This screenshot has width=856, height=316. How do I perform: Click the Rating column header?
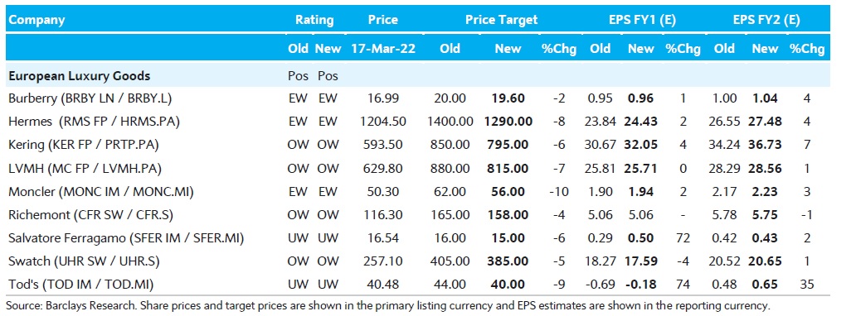(314, 20)
